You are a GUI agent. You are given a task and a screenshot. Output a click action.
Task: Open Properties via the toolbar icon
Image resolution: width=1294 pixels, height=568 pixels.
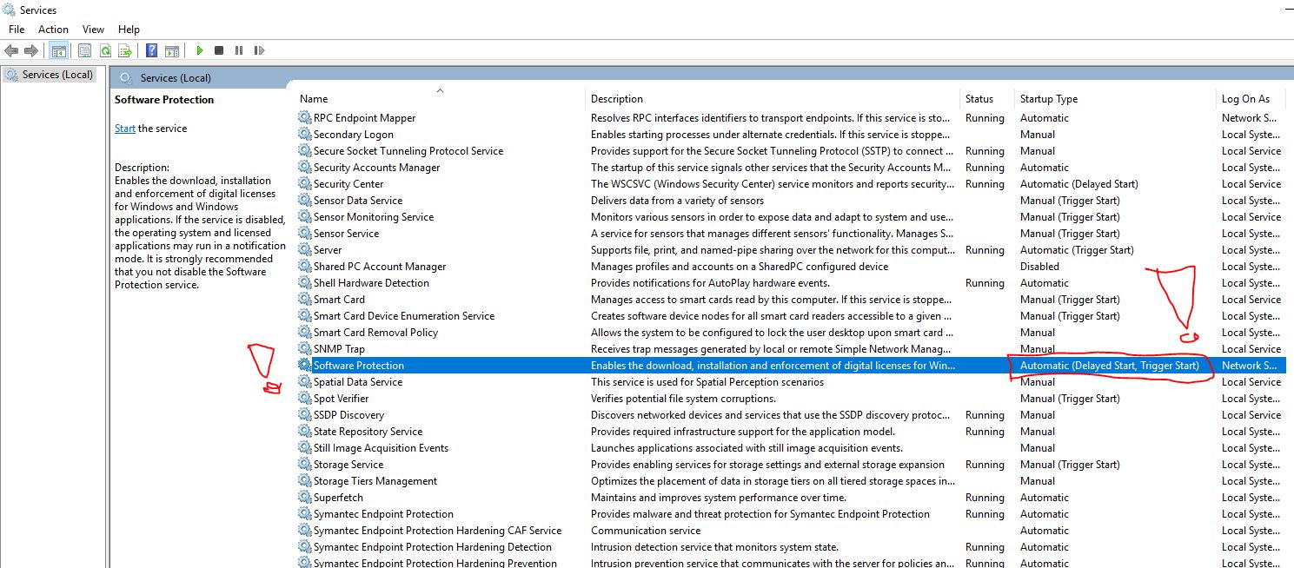(x=84, y=51)
